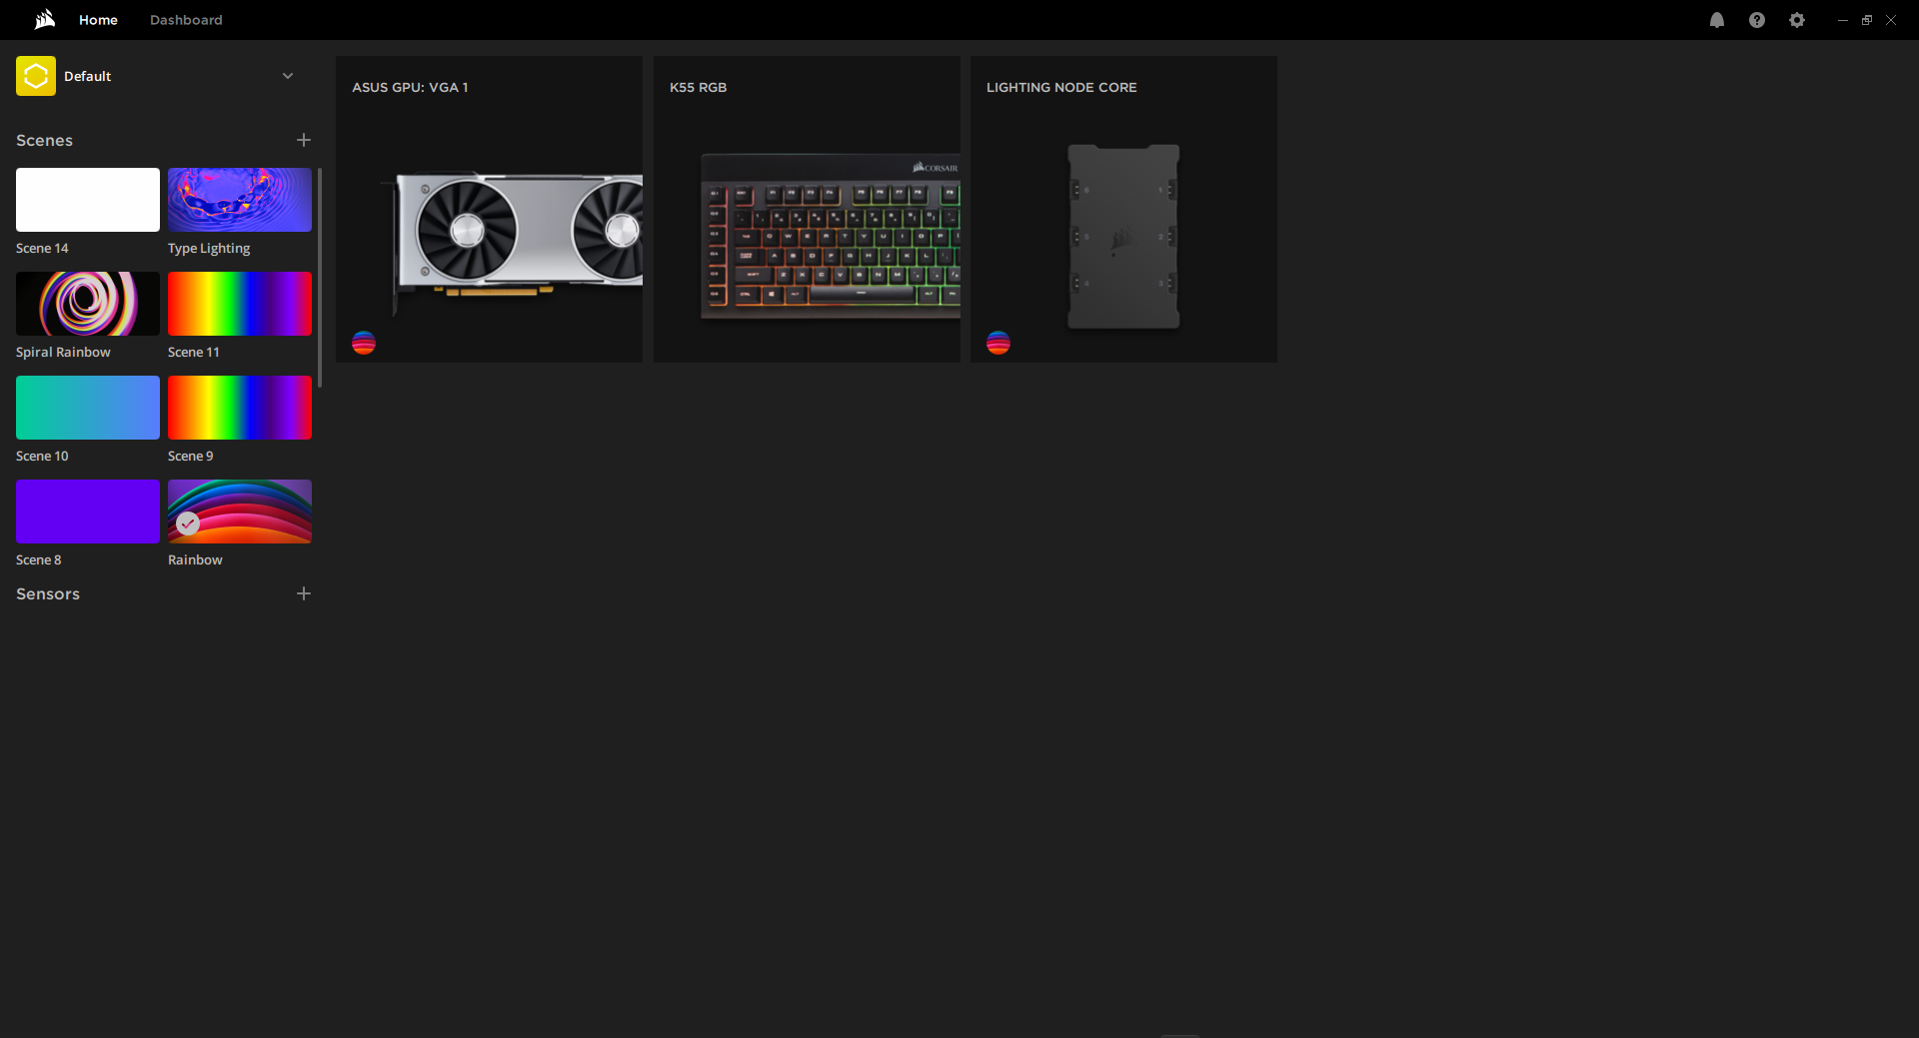Screen dimensions: 1919x1038
Task: Switch to the Home tab
Action: click(98, 20)
